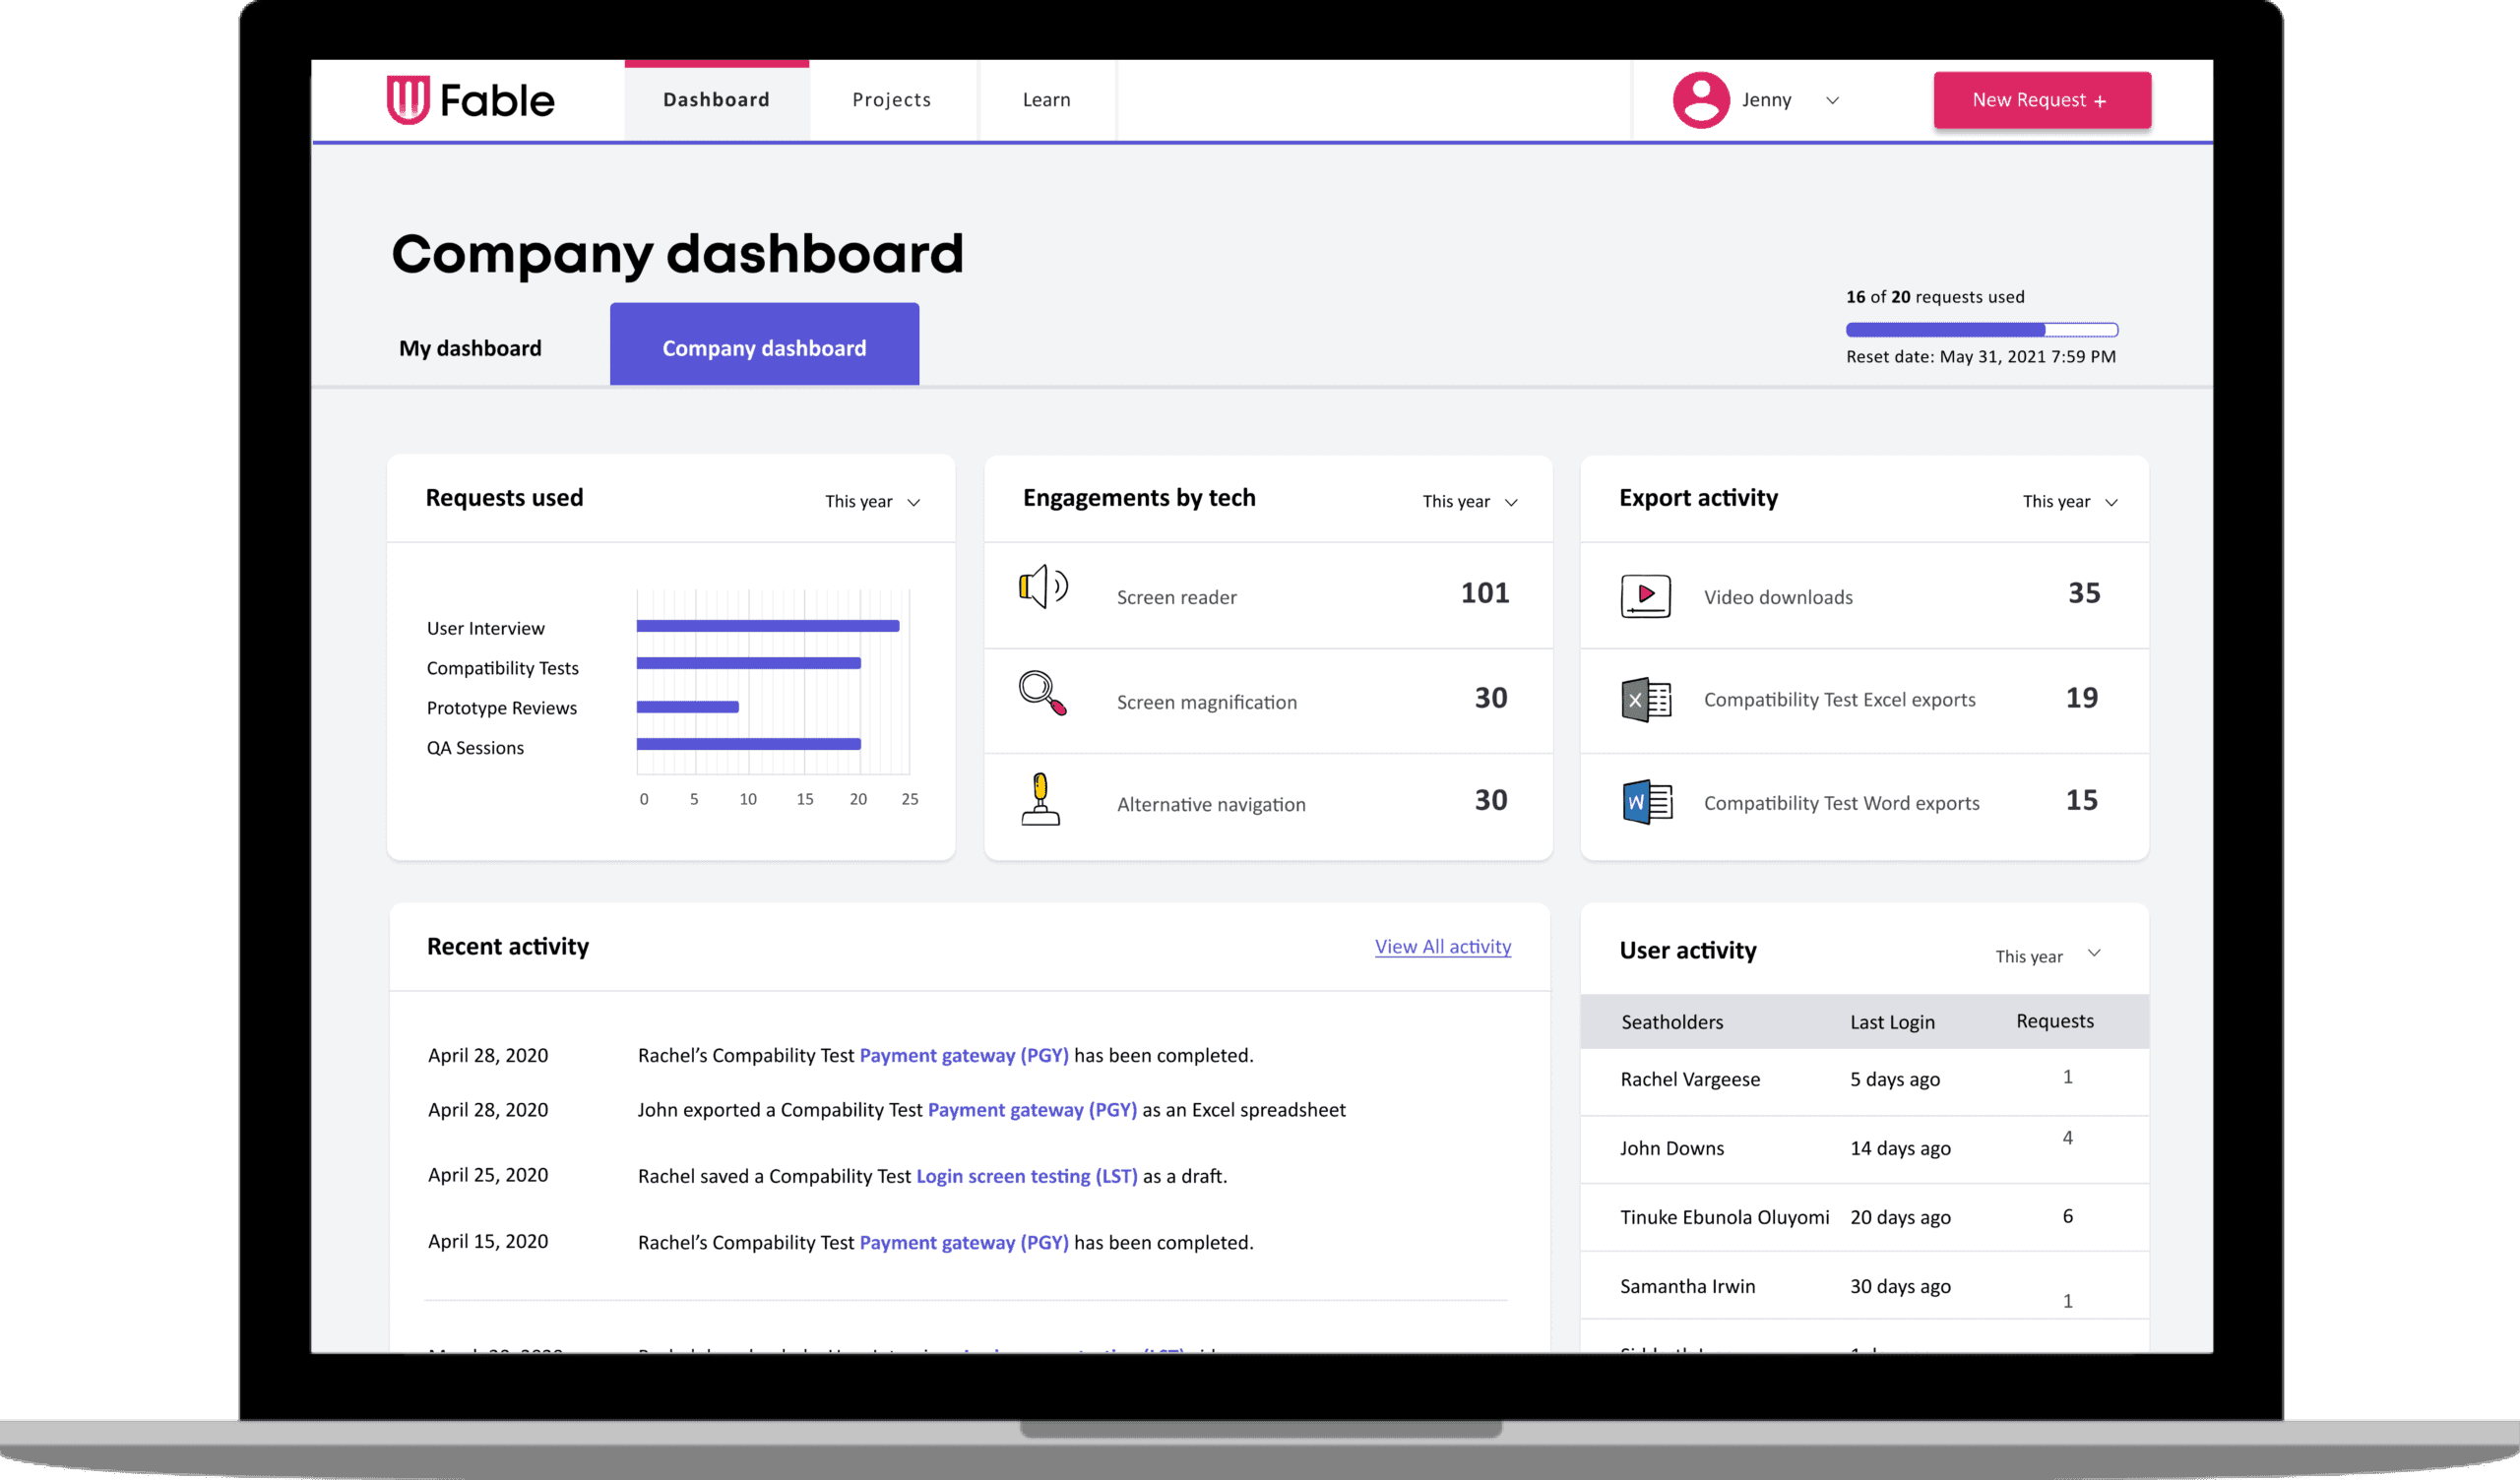
Task: Click the Screen magnification magnifier icon
Action: pos(1042,693)
